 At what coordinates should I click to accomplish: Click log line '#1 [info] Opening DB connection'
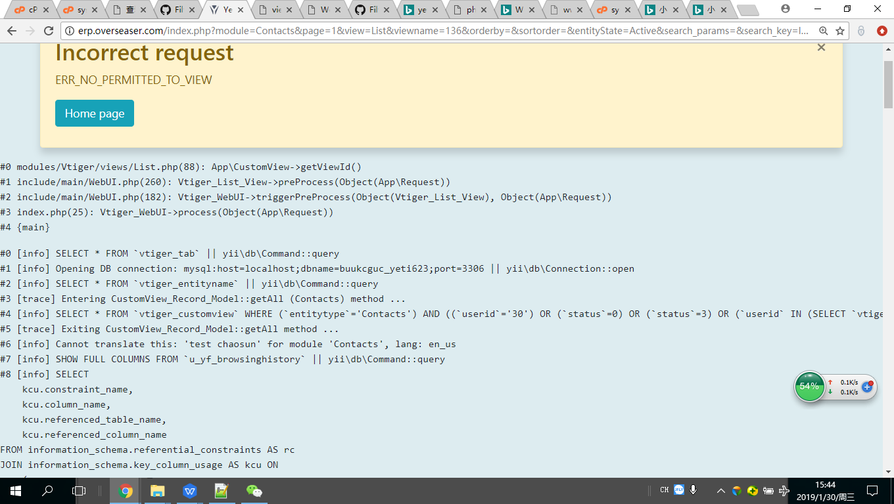[317, 269]
